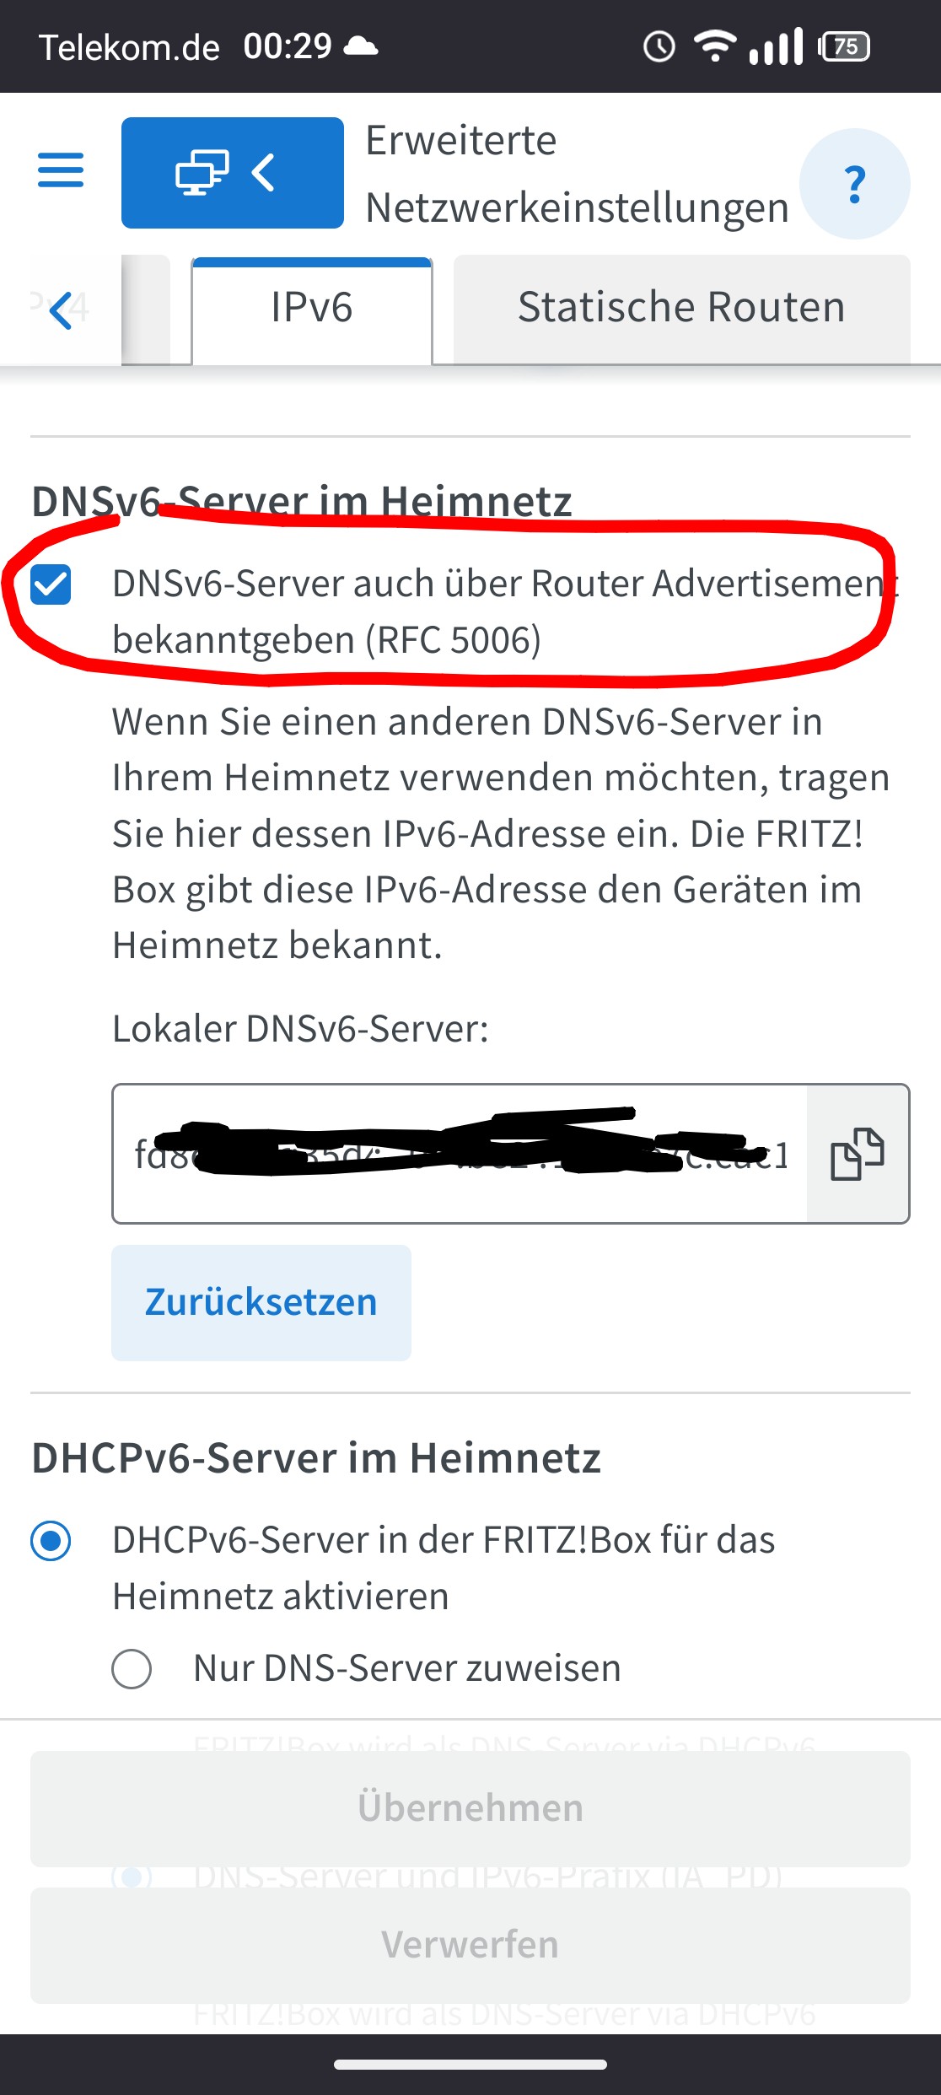Copy the local DNSv6 server address
Image resolution: width=941 pixels, height=2095 pixels.
click(x=858, y=1154)
